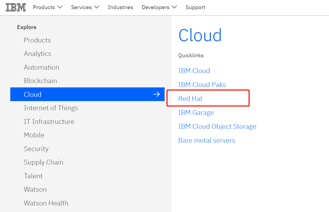This screenshot has height=212, width=329.
Task: Choose IT Infrastructure in the sidebar
Action: [49, 122]
